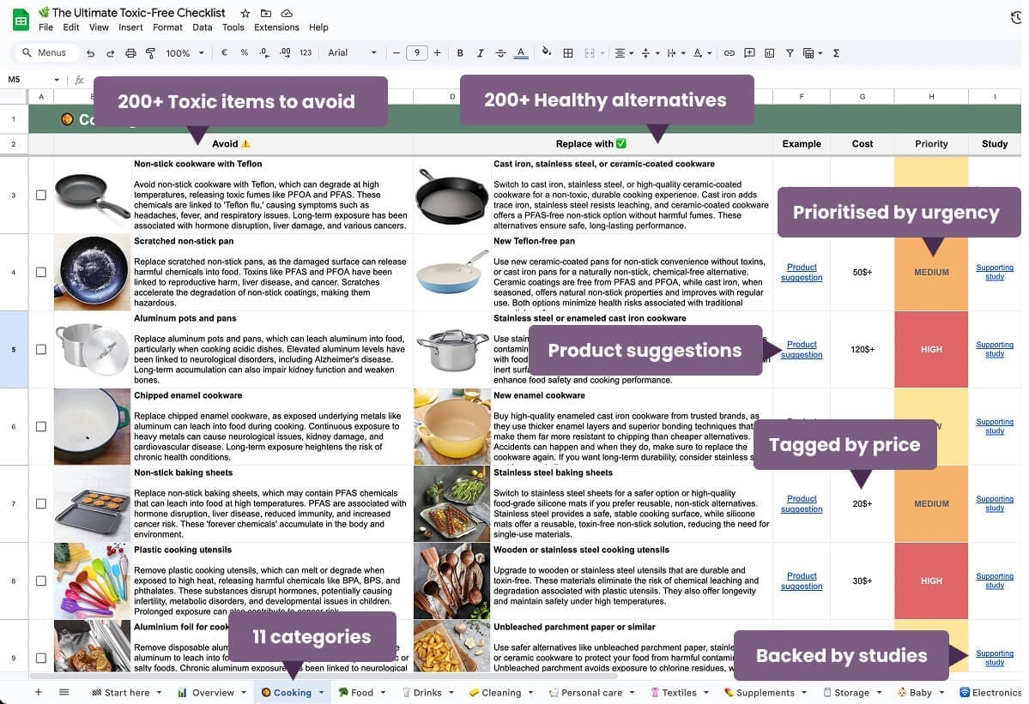
Task: Expand the name box dropdown arrow
Action: click(57, 80)
